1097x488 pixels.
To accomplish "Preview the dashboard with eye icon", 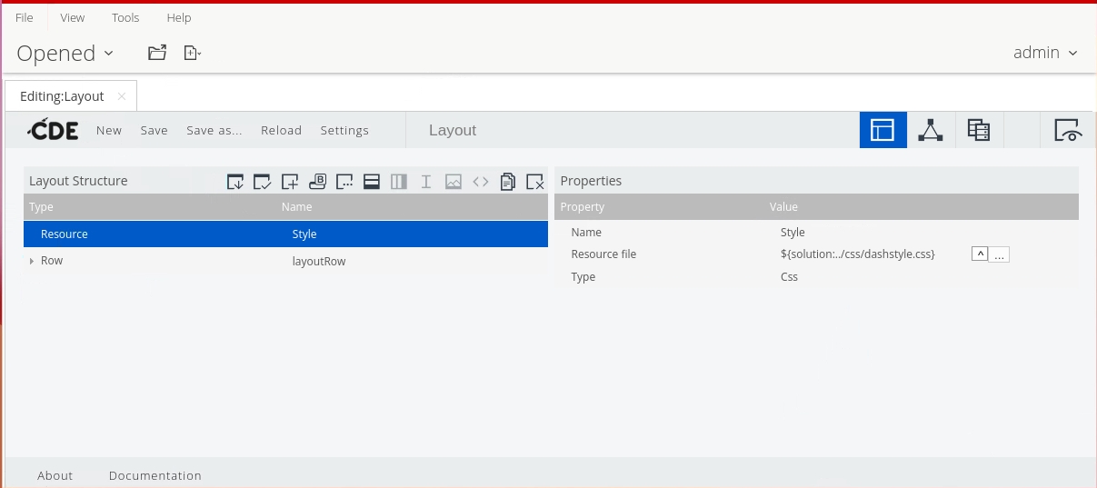I will coord(1069,130).
